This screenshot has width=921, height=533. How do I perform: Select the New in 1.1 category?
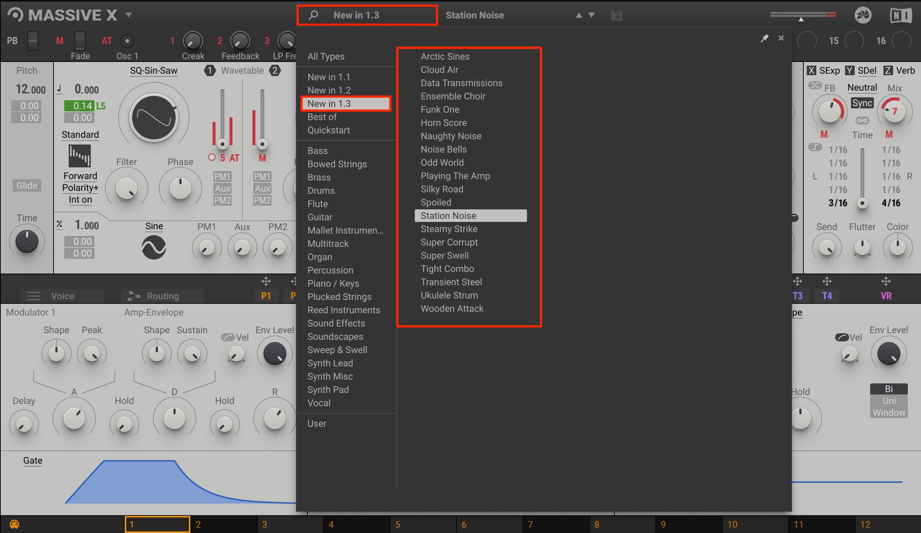(329, 77)
